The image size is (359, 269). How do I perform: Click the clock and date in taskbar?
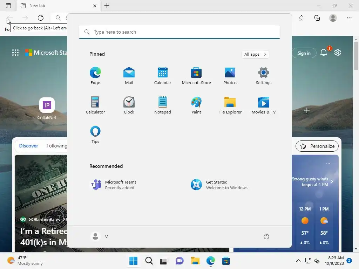click(x=334, y=261)
